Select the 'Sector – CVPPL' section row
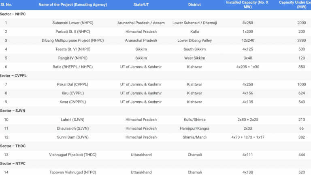This screenshot has height=175, width=311. pyautogui.click(x=155, y=76)
